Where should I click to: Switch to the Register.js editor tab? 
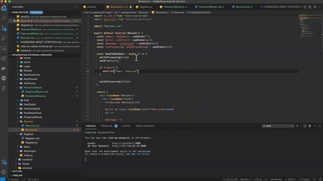point(146,7)
